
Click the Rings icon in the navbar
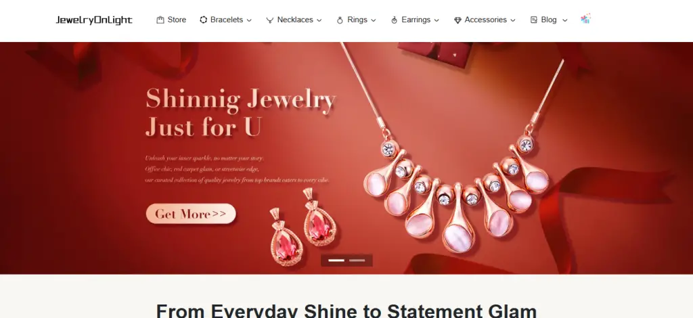(x=340, y=20)
